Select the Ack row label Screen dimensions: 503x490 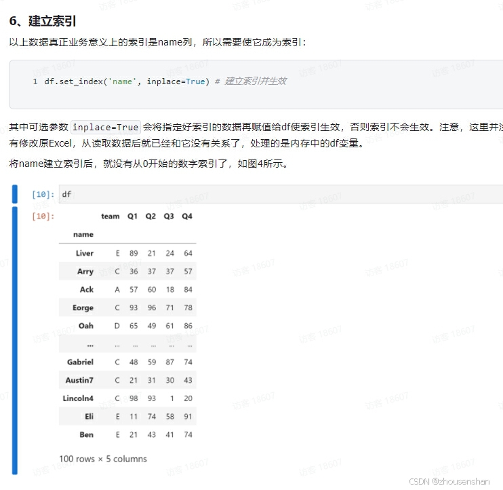87,290
